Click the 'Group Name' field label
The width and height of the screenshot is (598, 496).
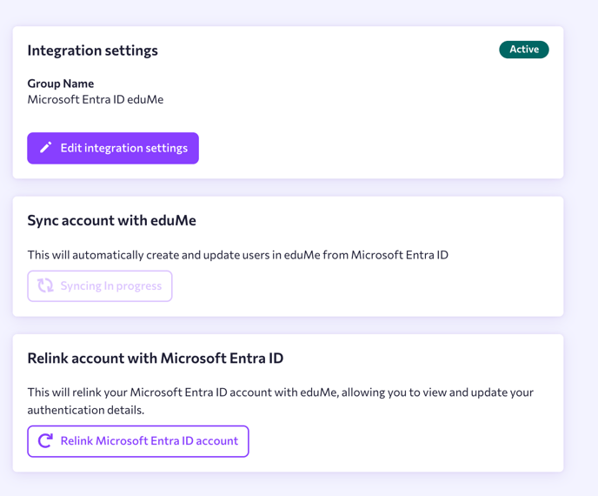pyautogui.click(x=61, y=84)
